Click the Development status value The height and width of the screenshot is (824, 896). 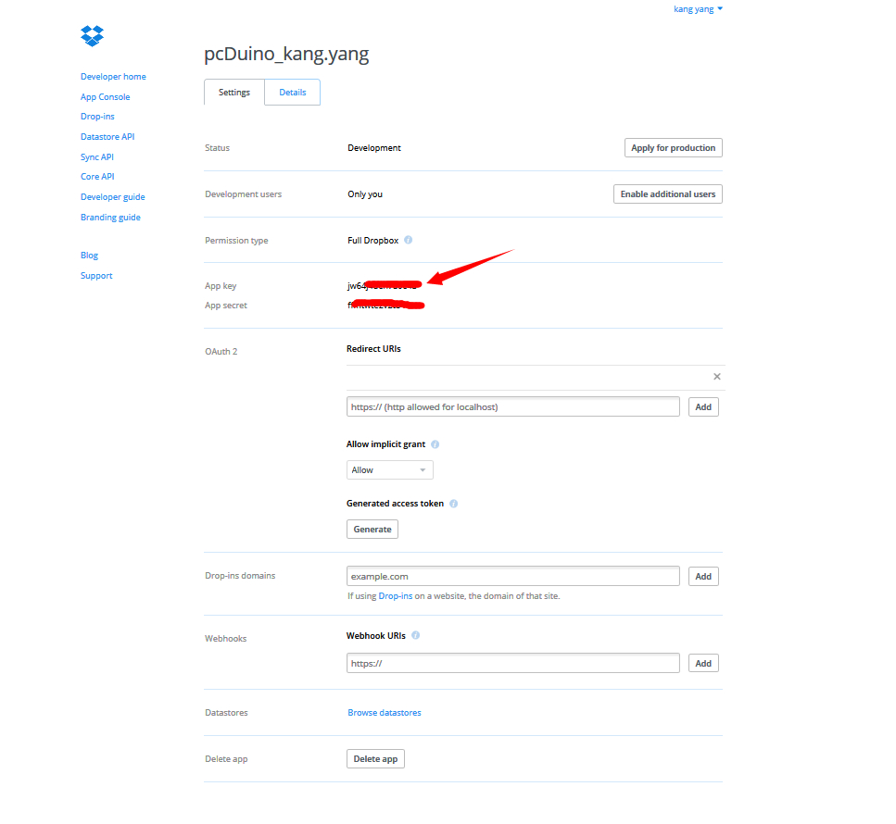click(374, 148)
